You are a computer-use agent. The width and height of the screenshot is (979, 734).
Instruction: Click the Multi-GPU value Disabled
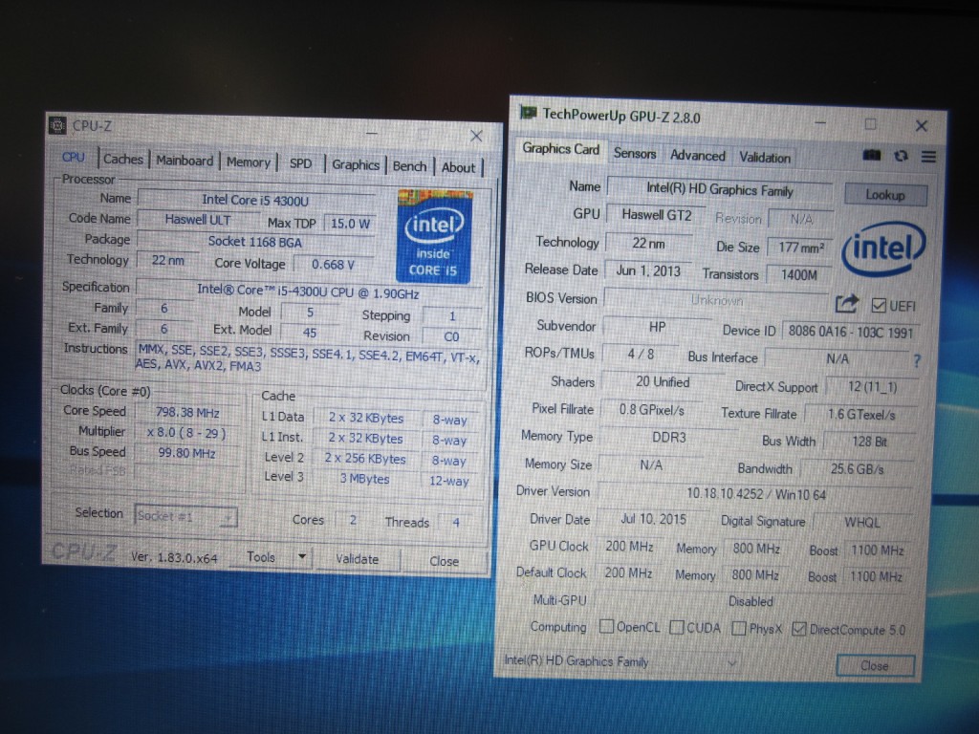click(751, 602)
